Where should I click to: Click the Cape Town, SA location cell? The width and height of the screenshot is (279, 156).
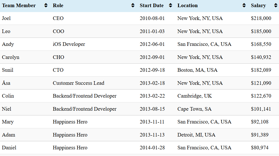pyautogui.click(x=194, y=109)
